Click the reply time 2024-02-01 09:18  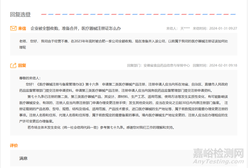point(223,65)
